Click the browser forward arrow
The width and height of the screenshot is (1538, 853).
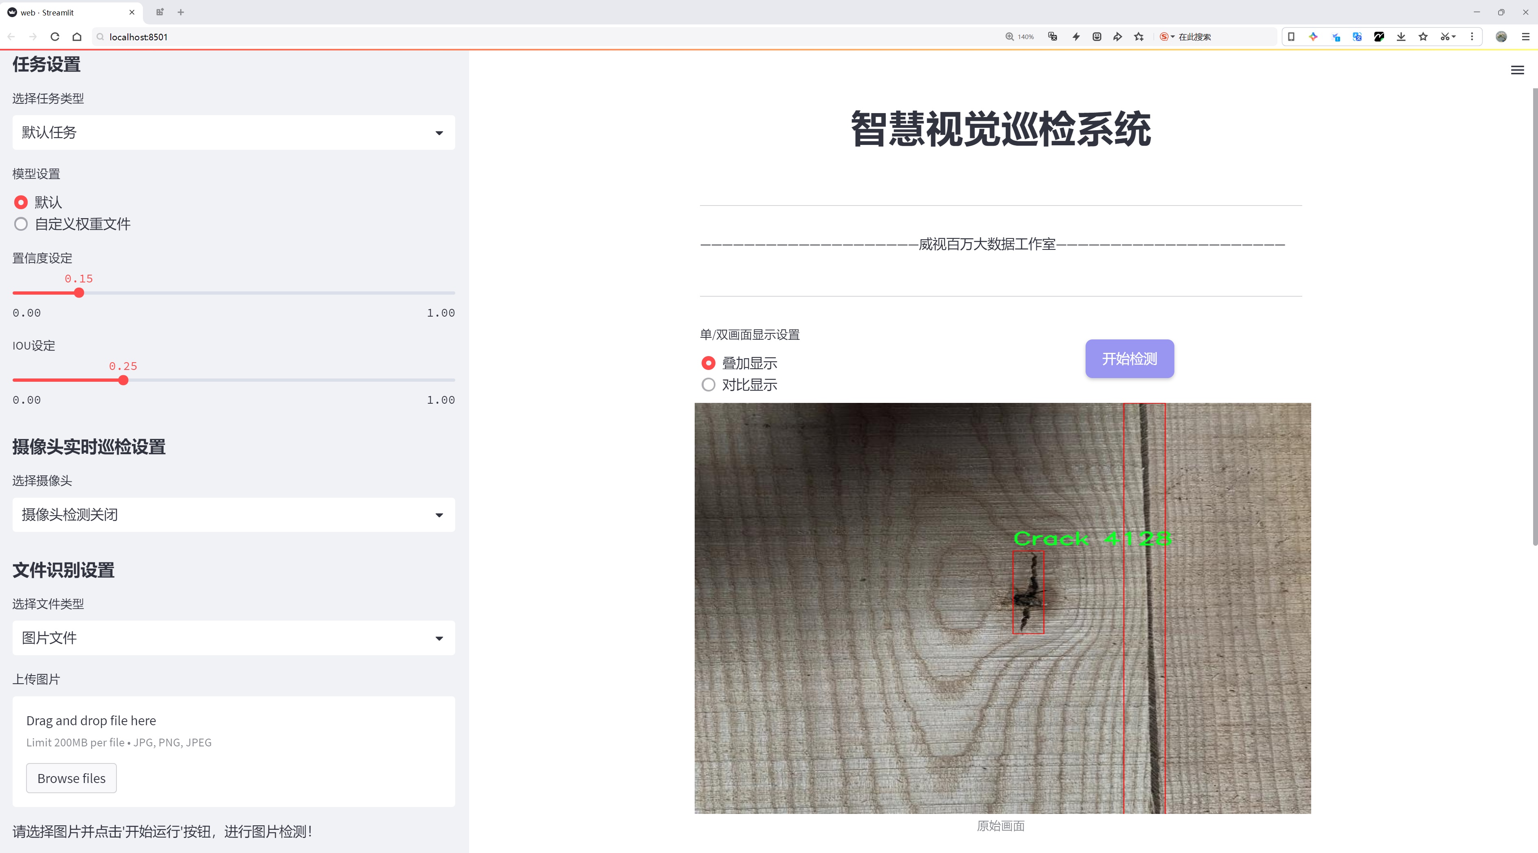pyautogui.click(x=33, y=37)
